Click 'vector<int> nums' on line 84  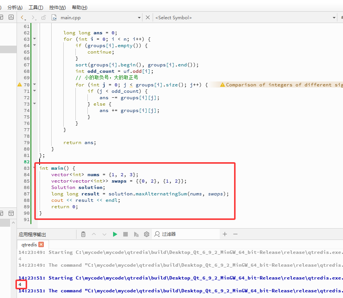[x=75, y=175]
